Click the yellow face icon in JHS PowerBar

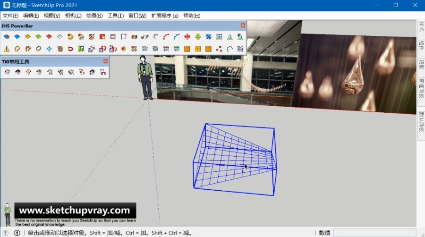point(28,36)
